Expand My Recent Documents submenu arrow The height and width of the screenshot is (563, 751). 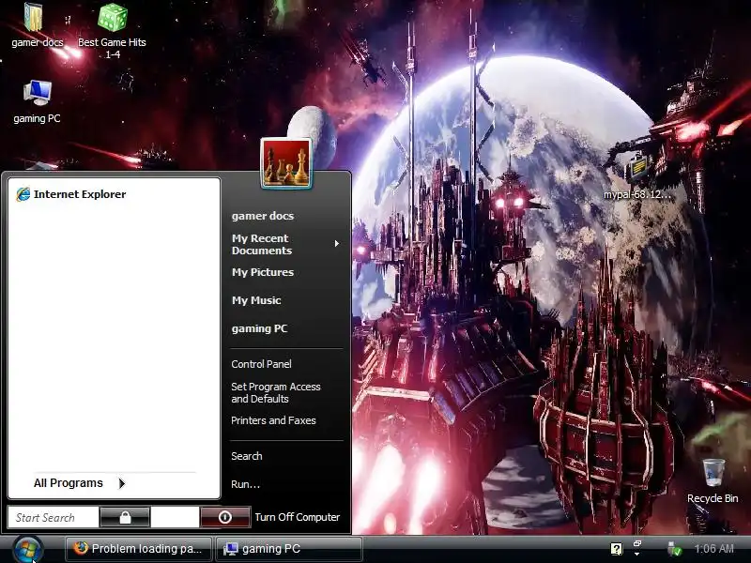click(x=337, y=244)
